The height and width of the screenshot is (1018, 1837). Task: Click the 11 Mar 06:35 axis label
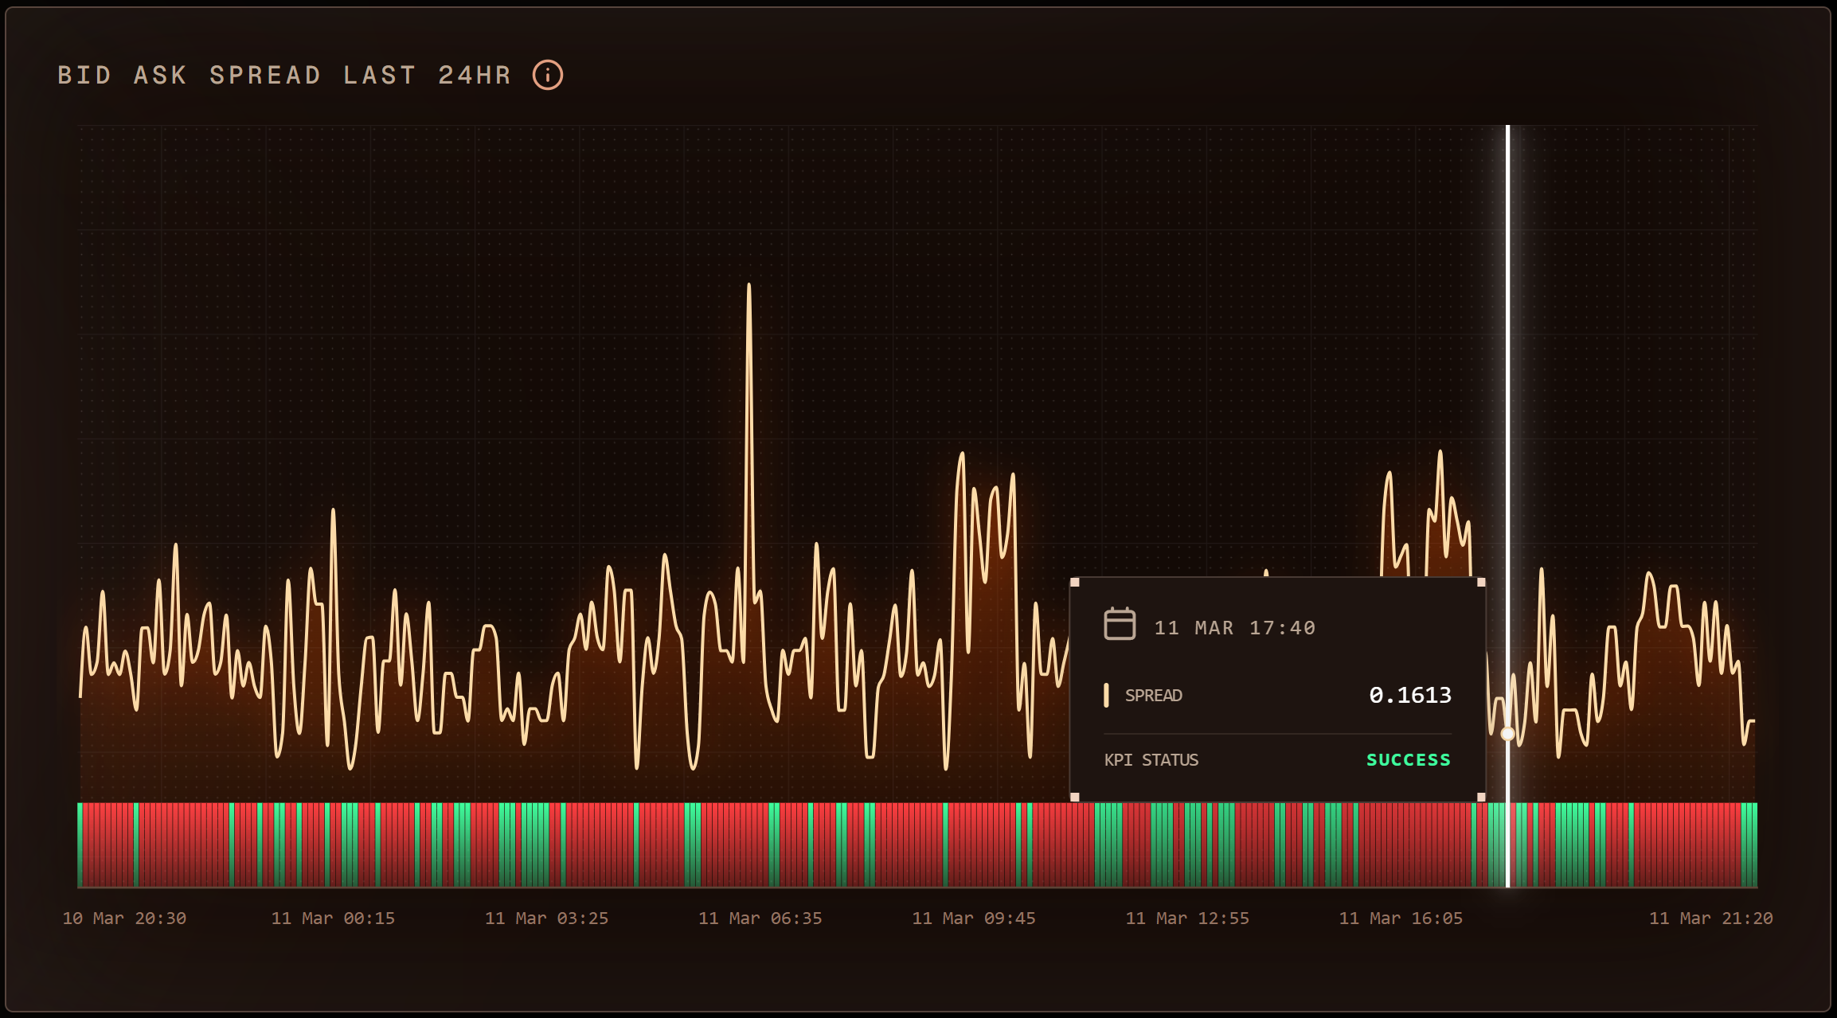click(760, 919)
